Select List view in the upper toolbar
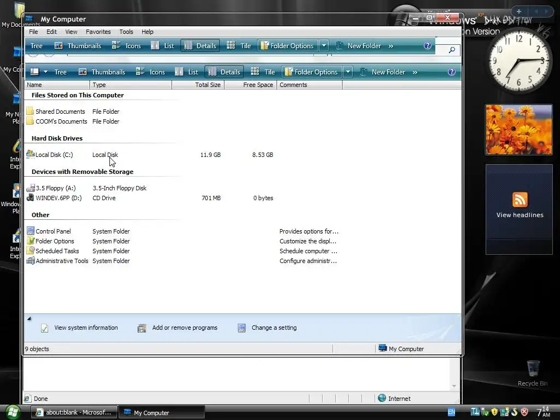Screen dimensions: 560x420 click(162, 46)
